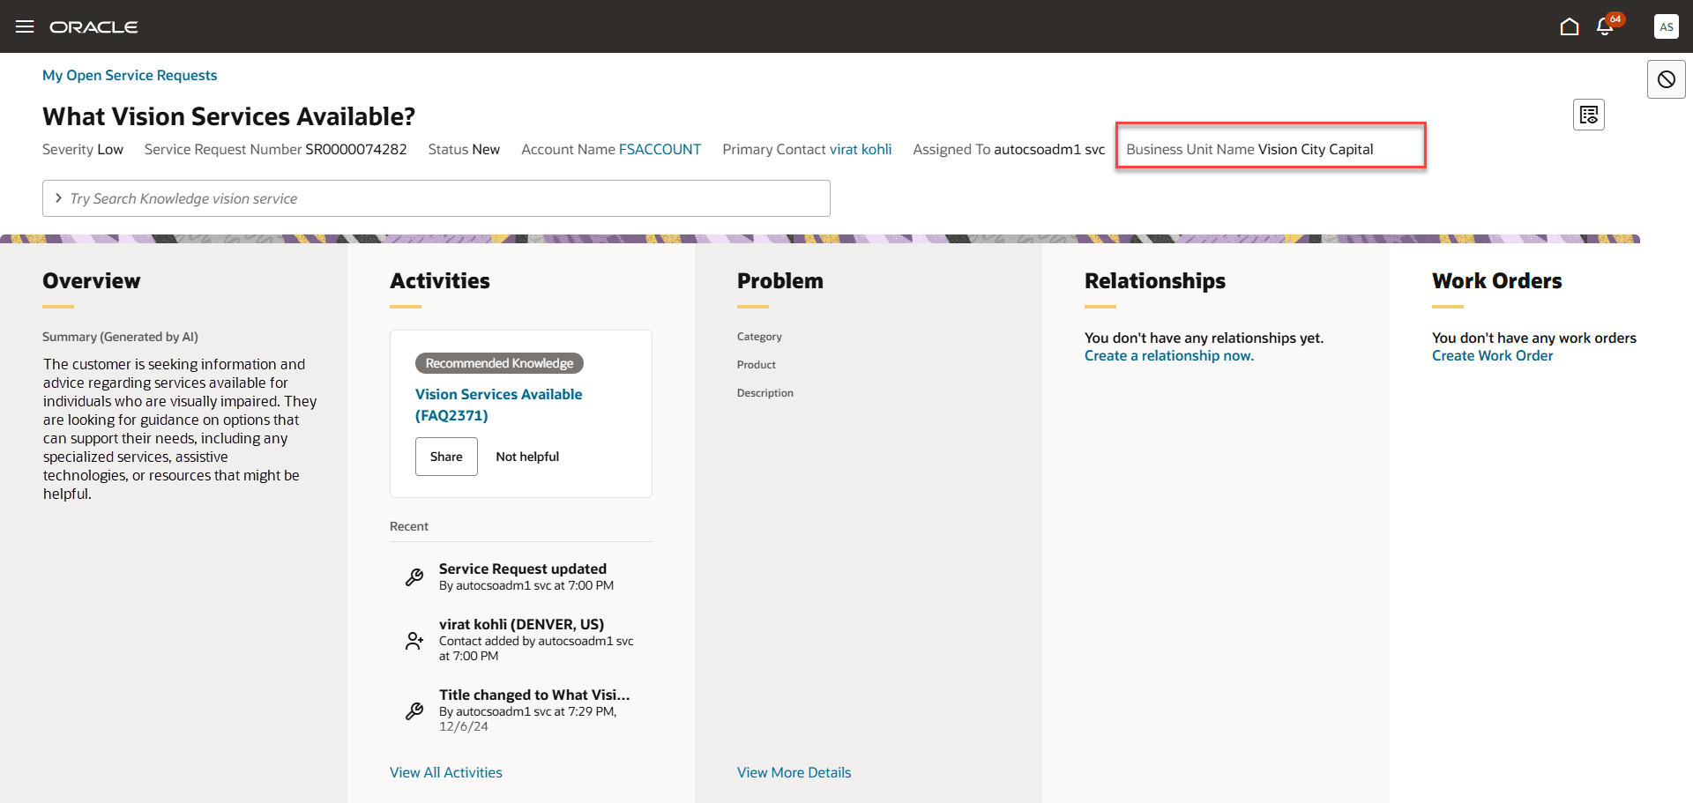1693x803 pixels.
Task: Click the Severity Low field
Action: pos(83,150)
